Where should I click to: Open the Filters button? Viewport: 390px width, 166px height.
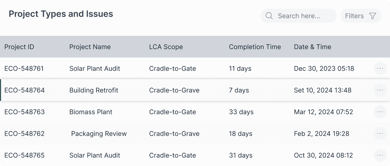coord(361,16)
